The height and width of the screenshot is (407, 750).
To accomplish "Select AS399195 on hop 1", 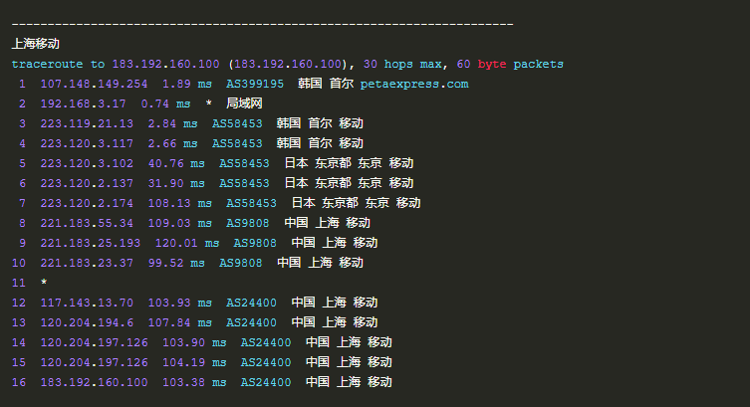I will coord(255,84).
